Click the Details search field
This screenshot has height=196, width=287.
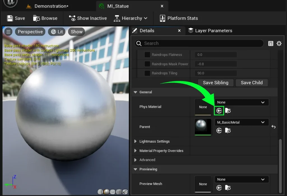(199, 43)
